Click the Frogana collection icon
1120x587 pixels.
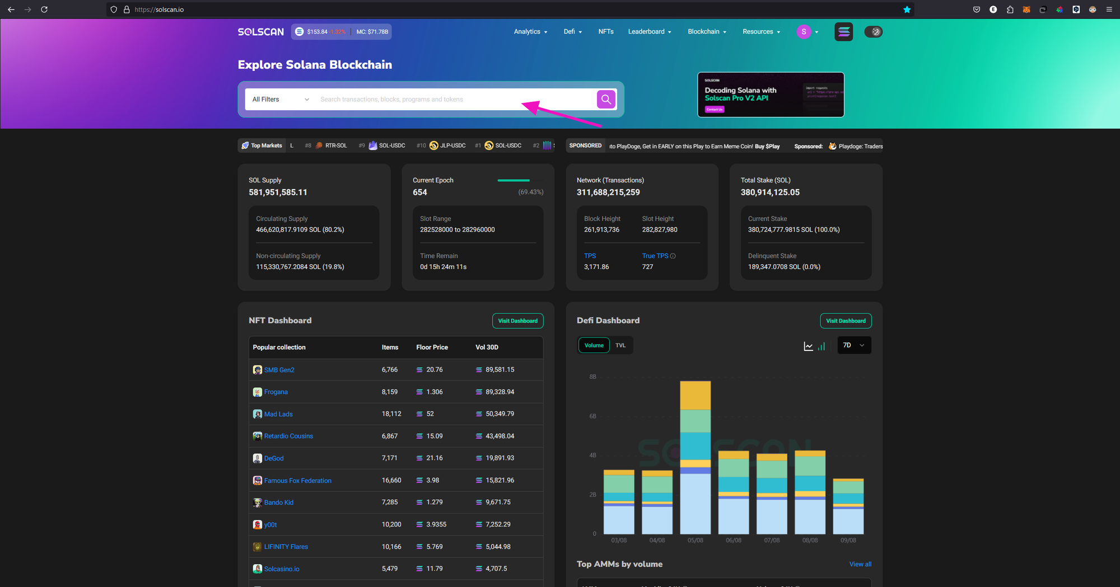pos(258,392)
